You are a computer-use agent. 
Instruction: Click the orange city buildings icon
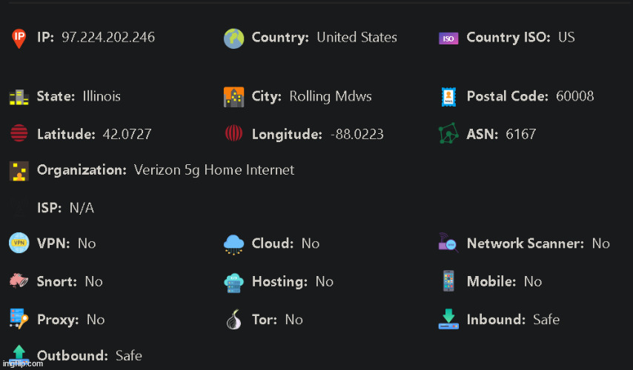coord(233,97)
